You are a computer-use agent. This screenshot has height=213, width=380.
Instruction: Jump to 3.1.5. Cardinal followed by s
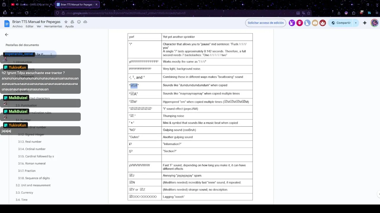pyautogui.click(x=36, y=156)
